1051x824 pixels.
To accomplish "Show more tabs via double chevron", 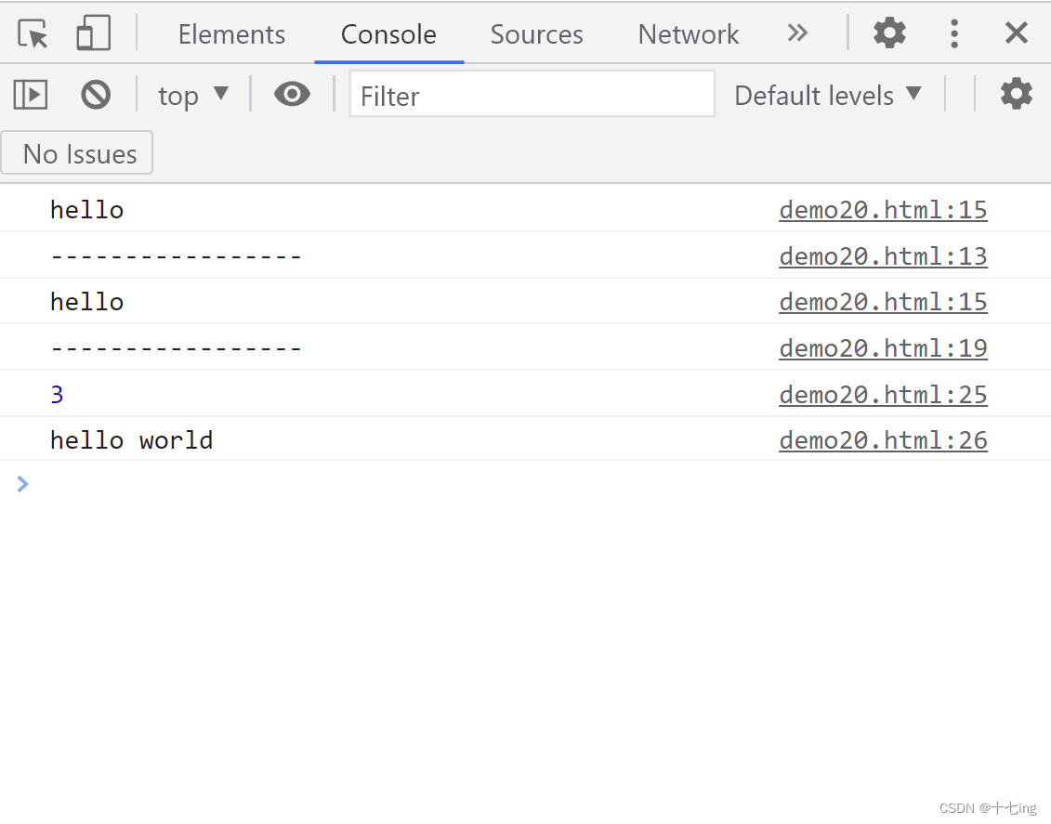I will click(x=797, y=33).
